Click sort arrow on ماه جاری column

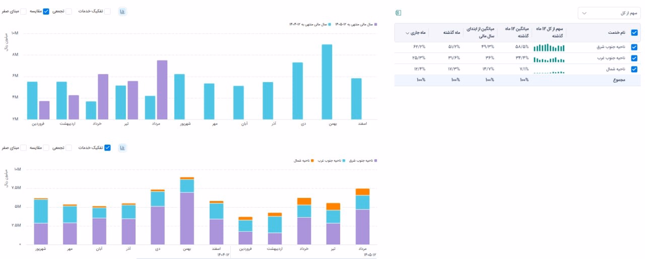point(407,33)
